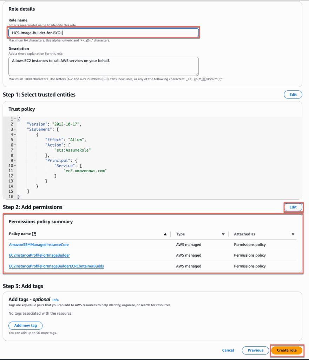The width and height of the screenshot is (309, 360).
Task: Fold the Statement array at line 3
Action: click(15, 129)
